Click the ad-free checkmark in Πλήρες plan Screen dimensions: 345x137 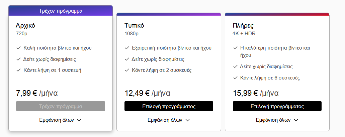point(235,67)
